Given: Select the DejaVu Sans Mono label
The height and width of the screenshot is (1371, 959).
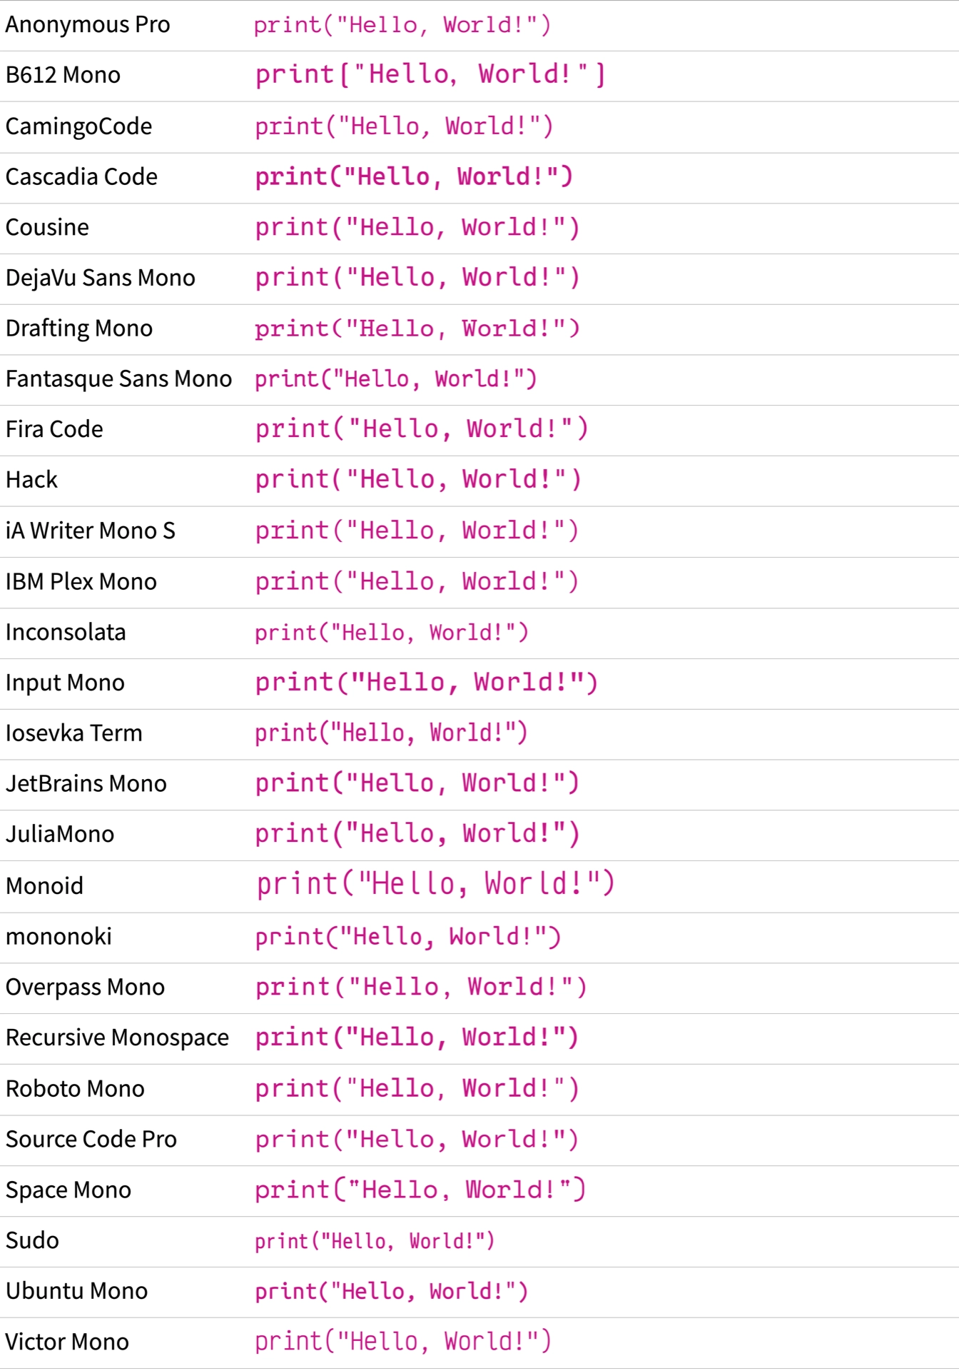Looking at the screenshot, I should pyautogui.click(x=100, y=278).
